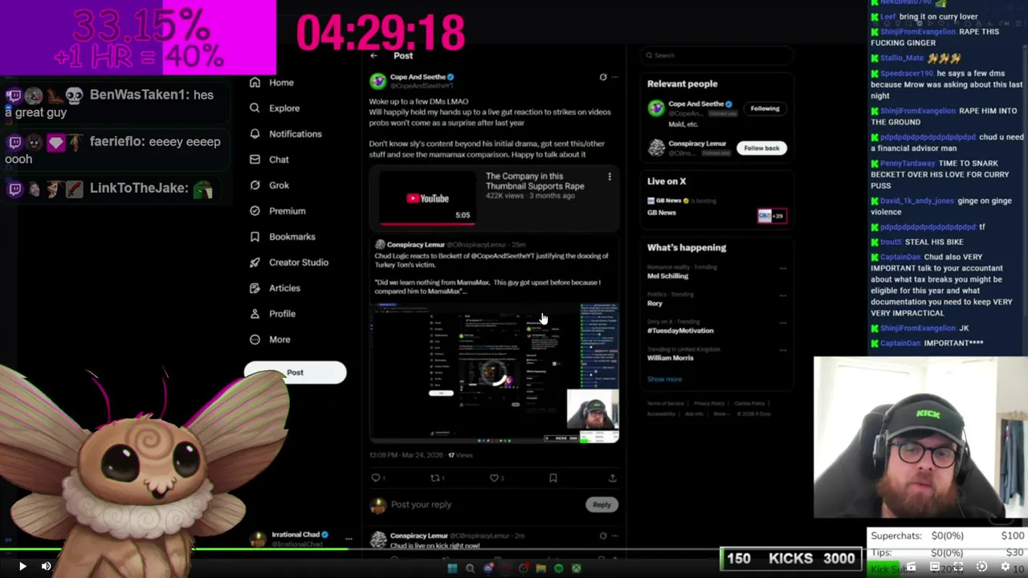Click the white Post button

[x=295, y=372]
